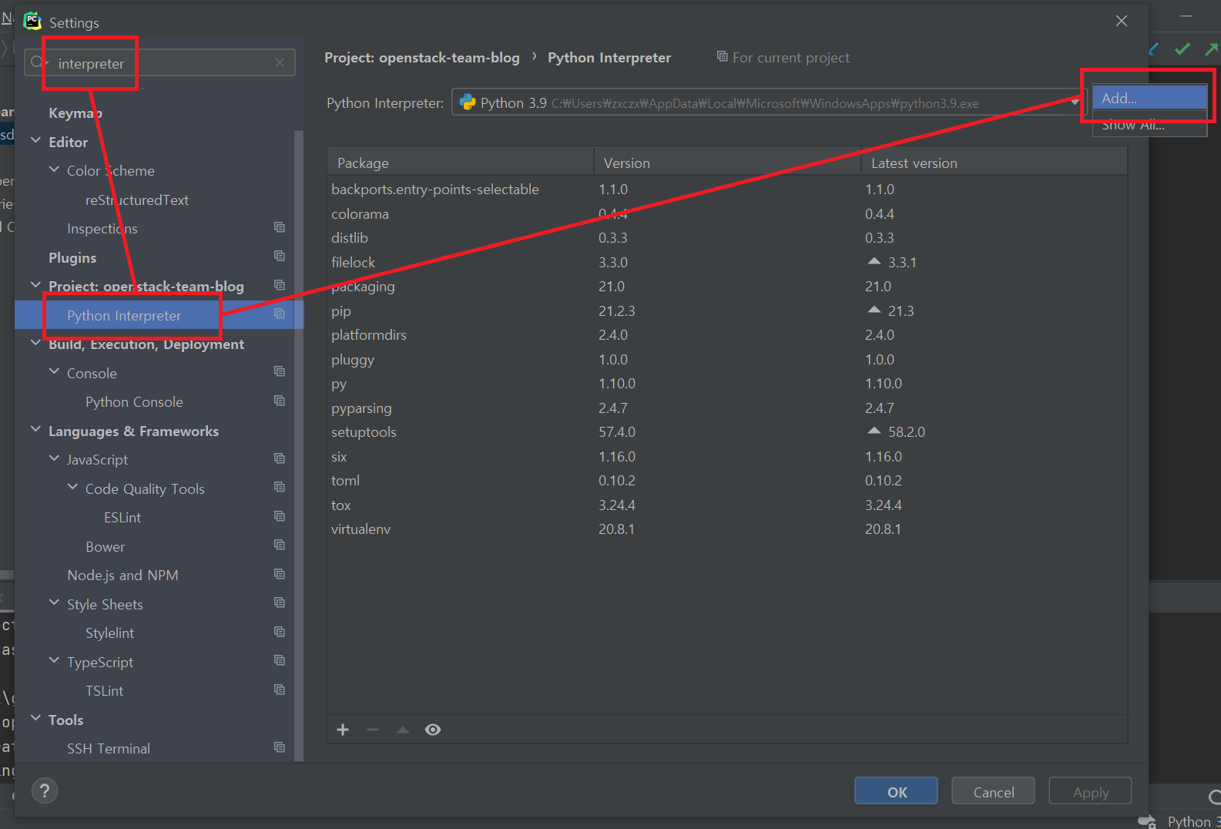Click the For current project icon in the header
Image resolution: width=1221 pixels, height=829 pixels.
coord(722,56)
